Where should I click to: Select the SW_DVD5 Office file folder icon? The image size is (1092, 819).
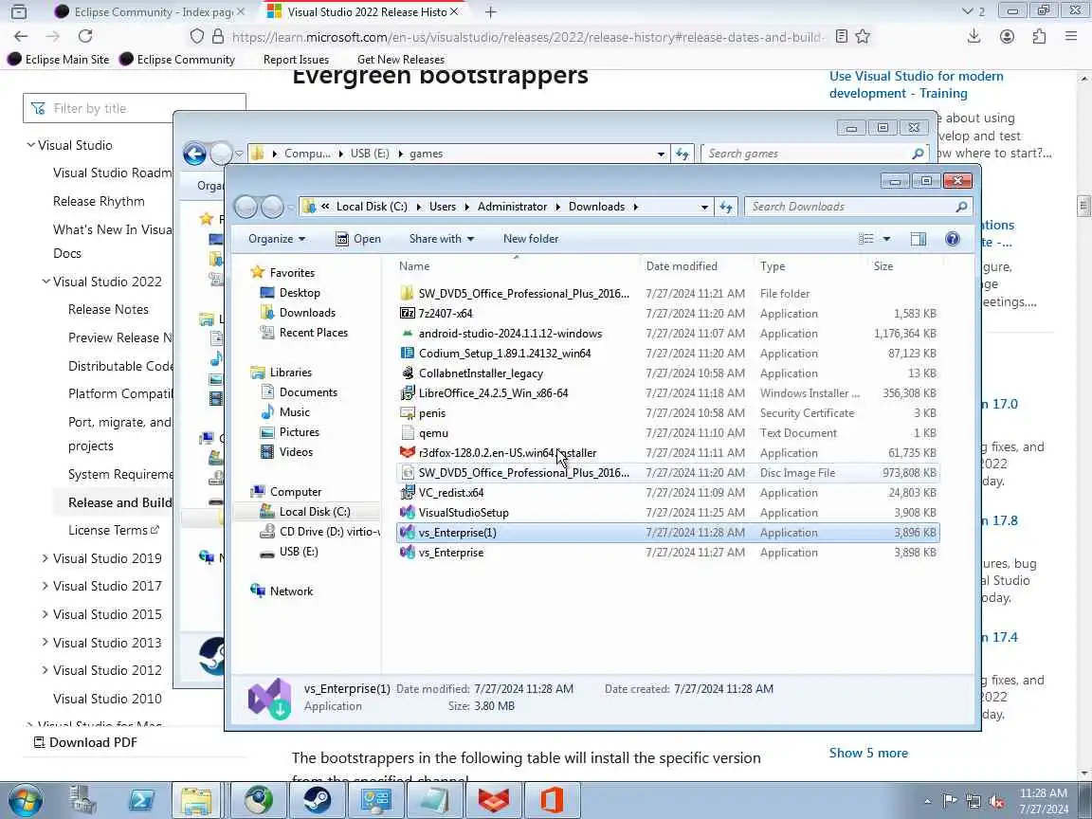[x=408, y=293]
